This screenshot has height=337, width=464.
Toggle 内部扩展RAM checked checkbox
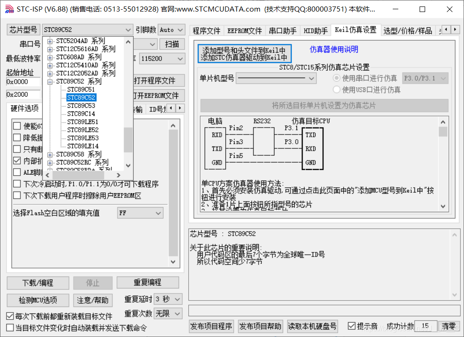17,160
